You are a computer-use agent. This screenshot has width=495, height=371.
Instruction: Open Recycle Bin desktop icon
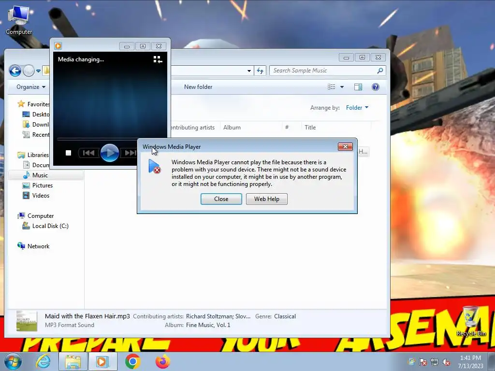471,321
